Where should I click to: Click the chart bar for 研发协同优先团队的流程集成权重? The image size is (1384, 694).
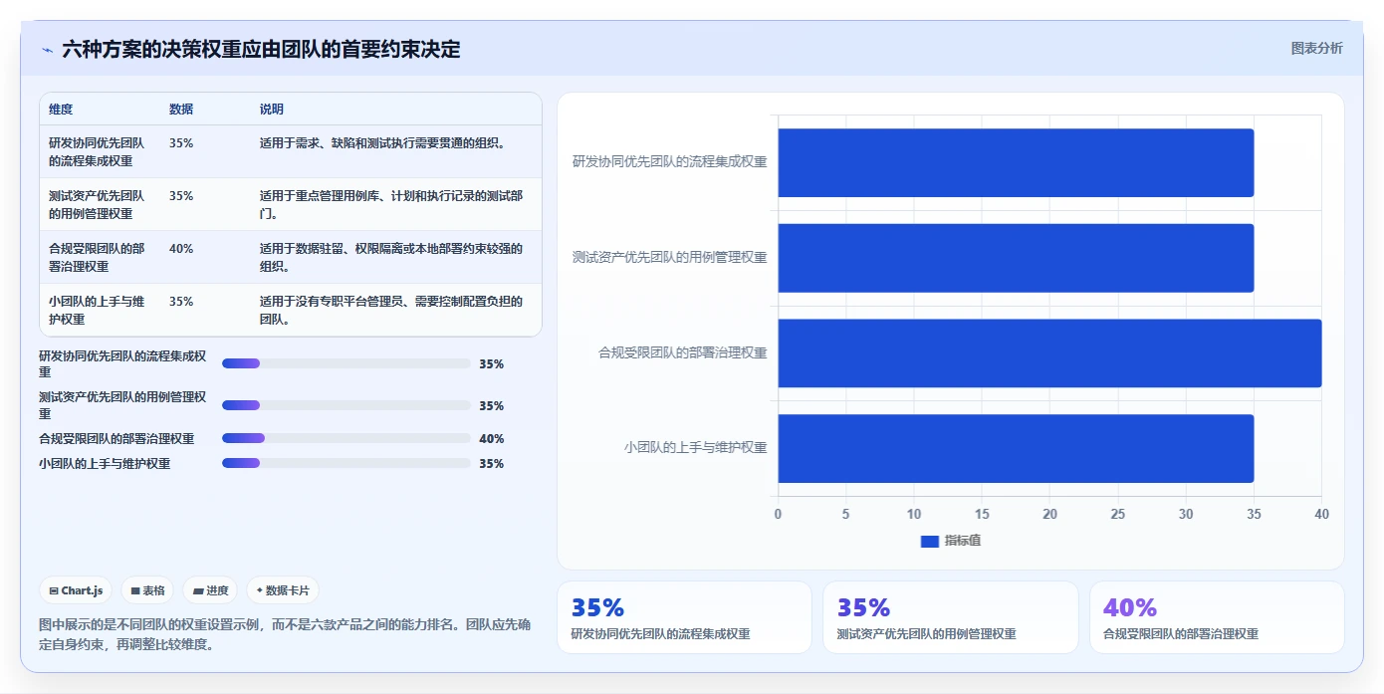pos(1016,162)
